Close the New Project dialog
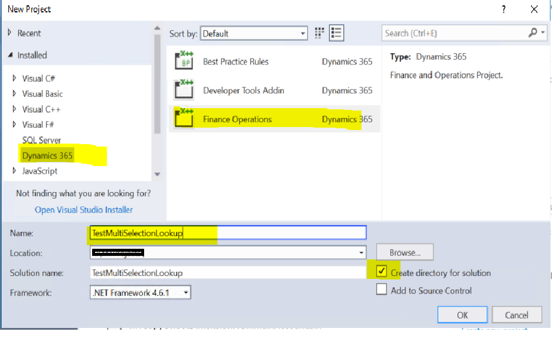Viewport: 557px width, 338px height. pos(534,9)
